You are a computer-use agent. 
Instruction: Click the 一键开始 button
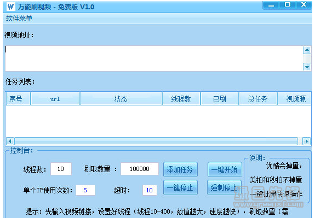tap(225, 169)
